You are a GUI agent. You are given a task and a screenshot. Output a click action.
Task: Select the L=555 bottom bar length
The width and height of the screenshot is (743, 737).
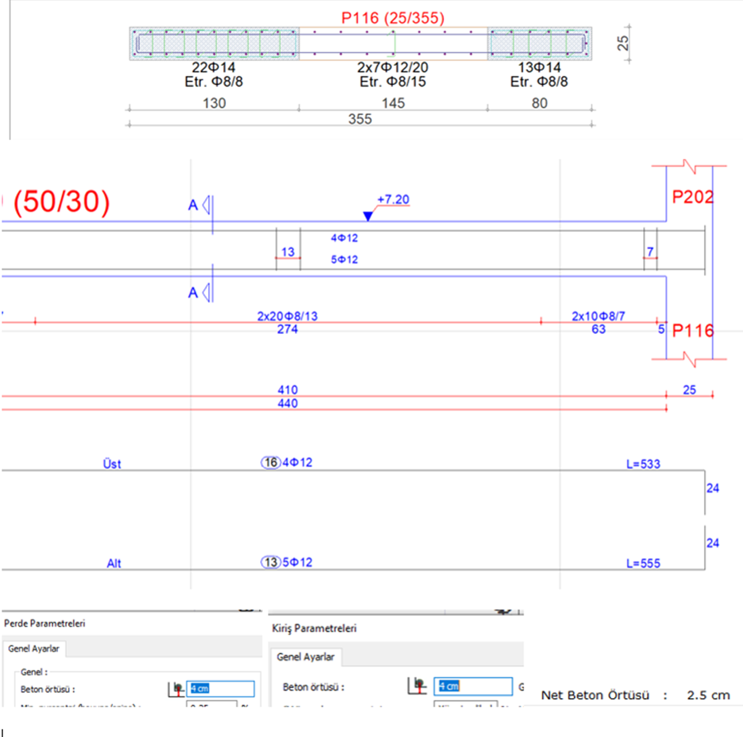[x=643, y=564]
